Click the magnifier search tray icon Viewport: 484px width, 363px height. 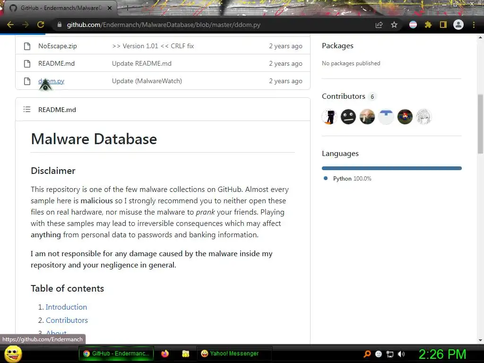click(x=367, y=354)
